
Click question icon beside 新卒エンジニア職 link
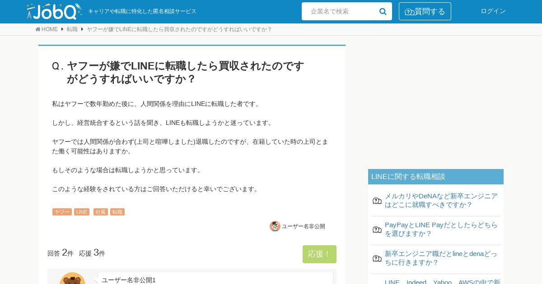tap(377, 258)
